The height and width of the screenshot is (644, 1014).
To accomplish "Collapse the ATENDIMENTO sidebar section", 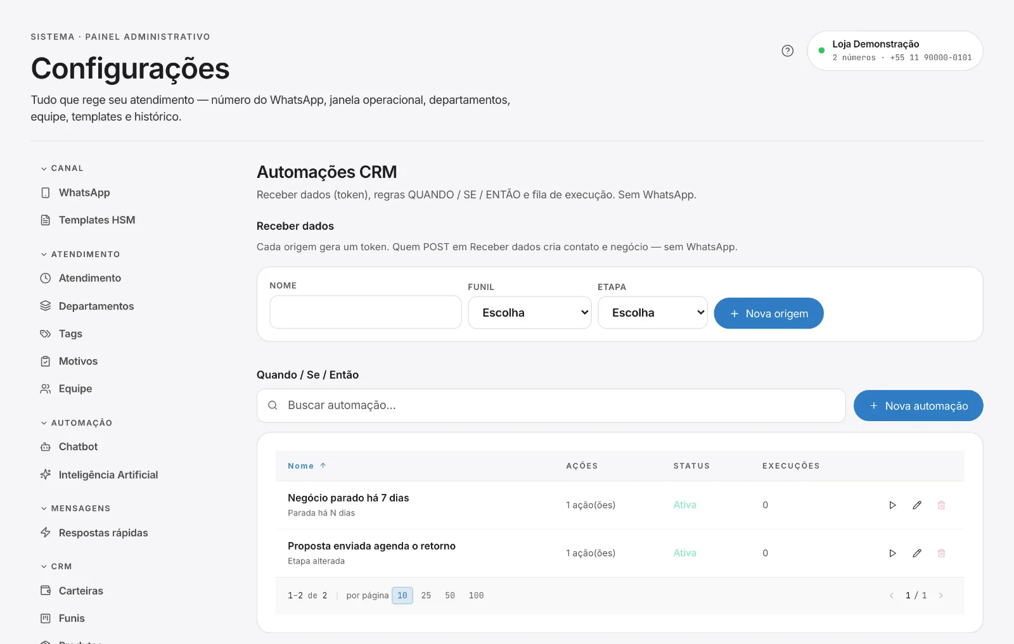I will pyautogui.click(x=80, y=255).
